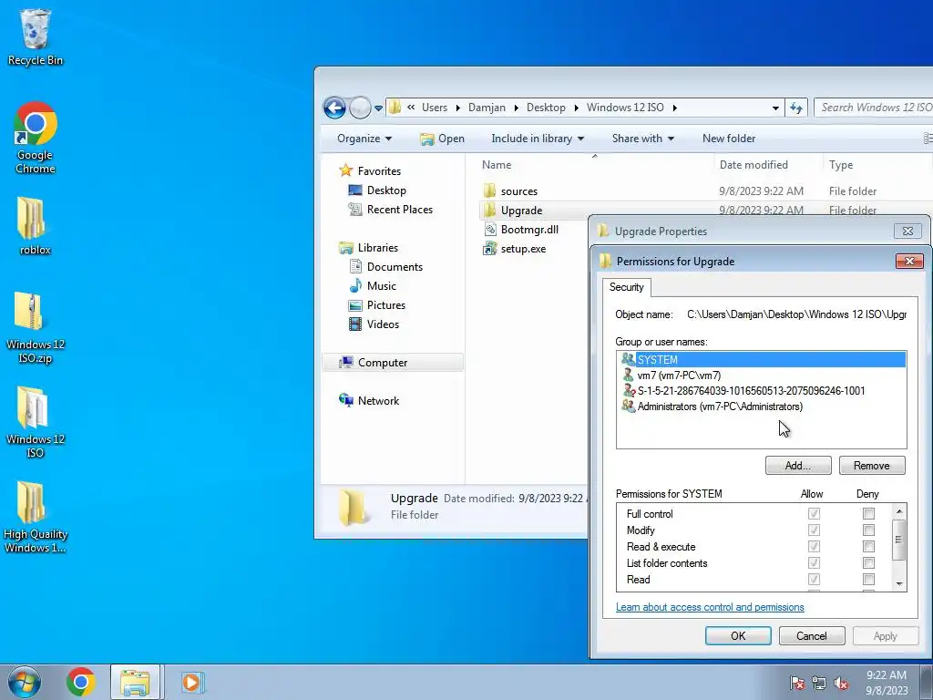This screenshot has width=933, height=700.
Task: Cancel the Permissions for Upgrade dialog
Action: pyautogui.click(x=812, y=635)
